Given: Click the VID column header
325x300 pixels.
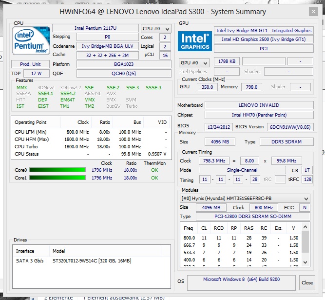Looking at the screenshot, I should click(x=157, y=122).
